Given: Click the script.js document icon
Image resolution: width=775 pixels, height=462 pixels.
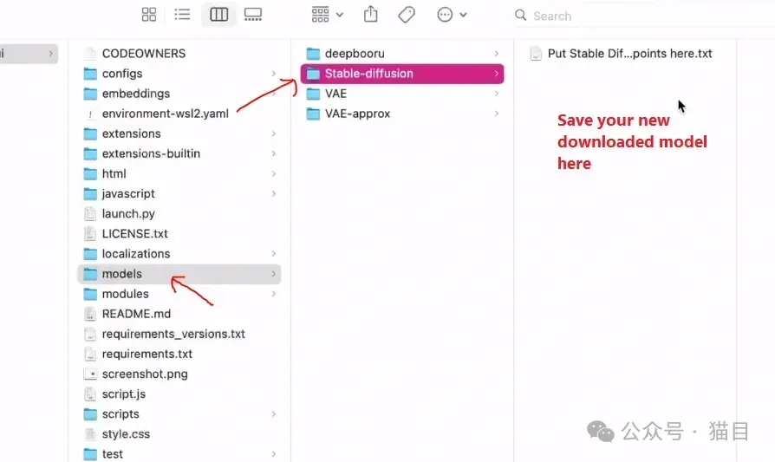Looking at the screenshot, I should [90, 394].
